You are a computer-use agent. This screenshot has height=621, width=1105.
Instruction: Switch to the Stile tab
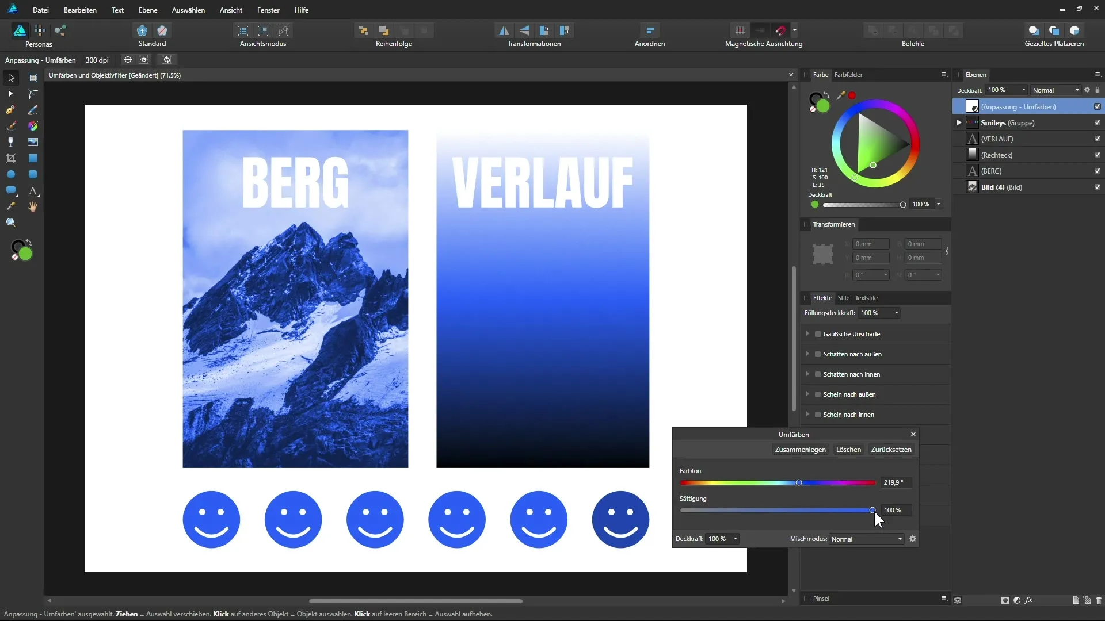pos(844,298)
